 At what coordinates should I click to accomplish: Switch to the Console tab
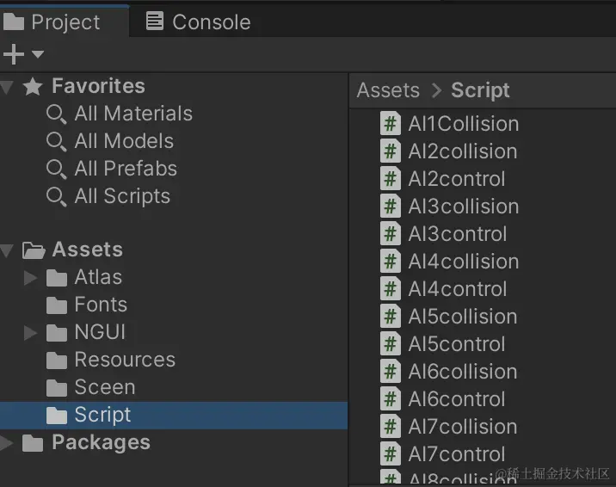click(x=199, y=22)
